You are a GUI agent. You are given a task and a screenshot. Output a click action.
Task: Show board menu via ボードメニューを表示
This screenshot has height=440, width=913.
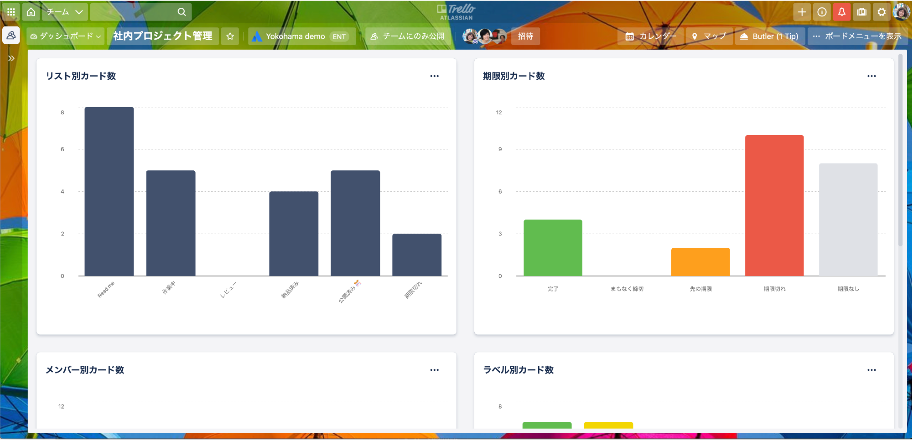[x=857, y=36]
